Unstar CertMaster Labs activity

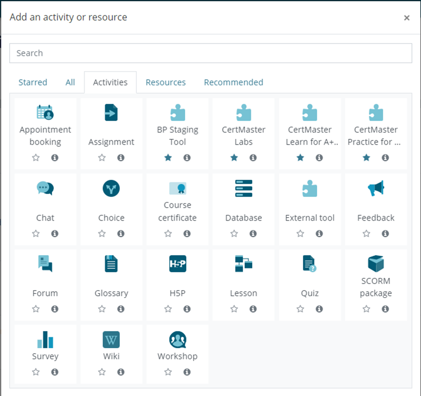[234, 158]
